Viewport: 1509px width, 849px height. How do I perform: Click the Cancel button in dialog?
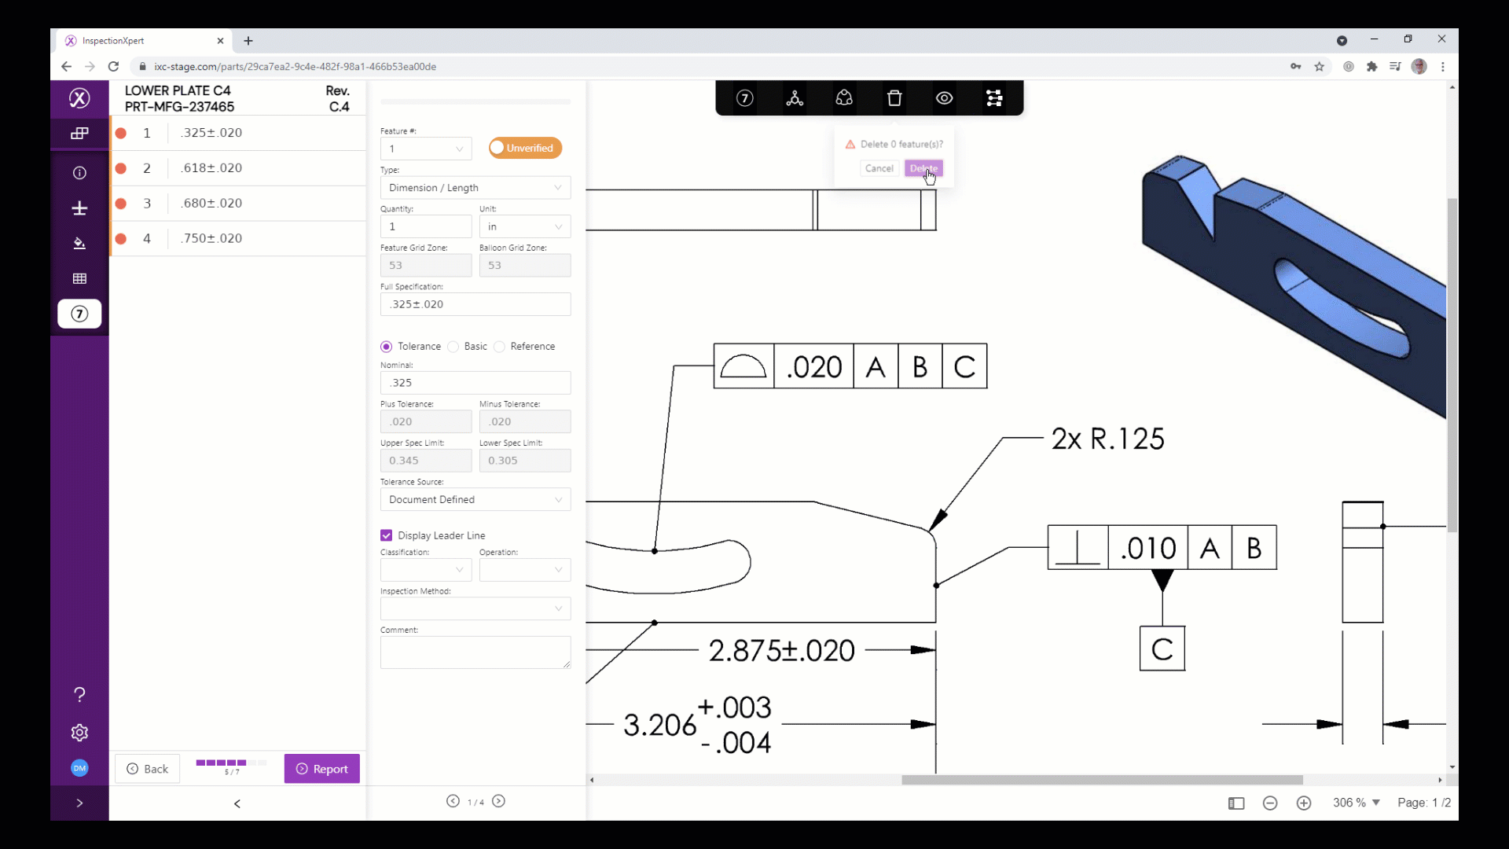click(x=879, y=168)
